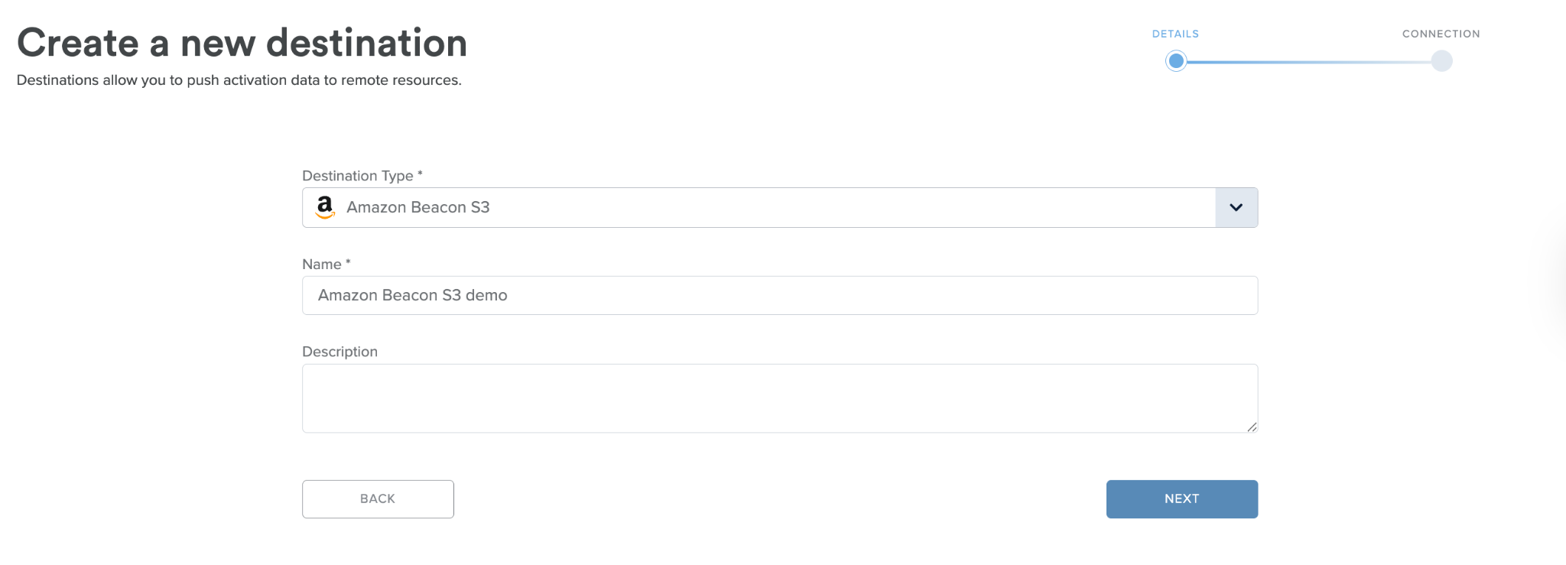Proceed with the NEXT button
Image resolution: width=1566 pixels, height=565 pixels.
1182,498
